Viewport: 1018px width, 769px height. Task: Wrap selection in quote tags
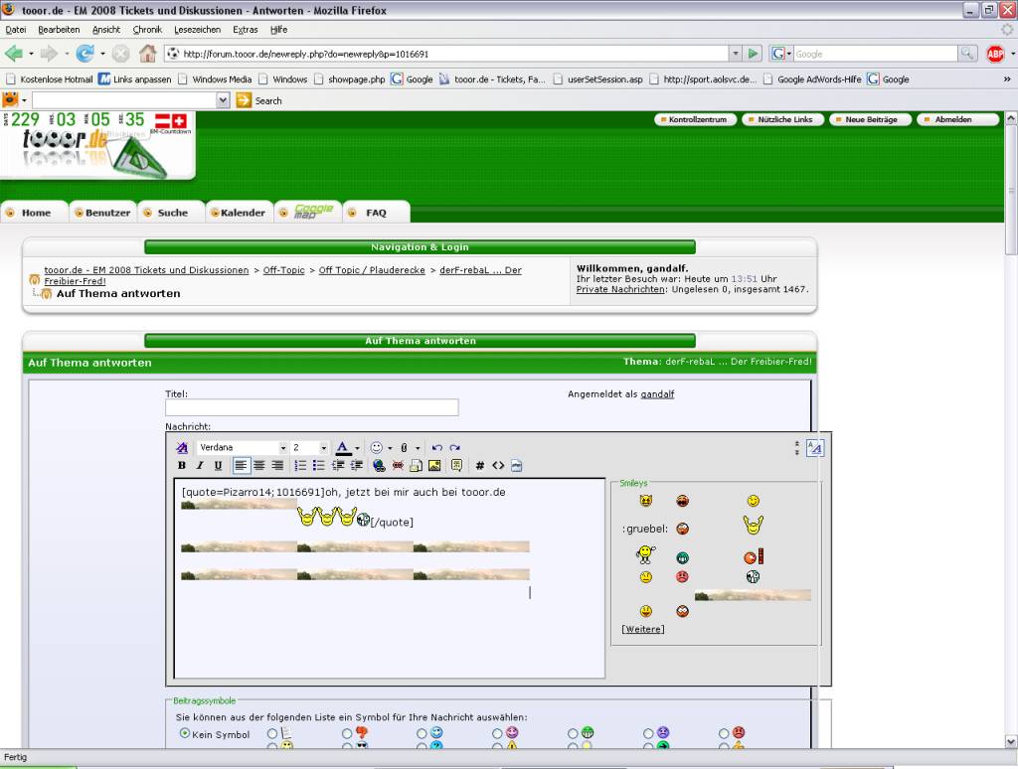coord(456,465)
